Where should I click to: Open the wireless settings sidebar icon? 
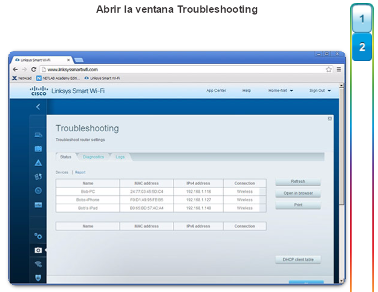click(x=38, y=264)
